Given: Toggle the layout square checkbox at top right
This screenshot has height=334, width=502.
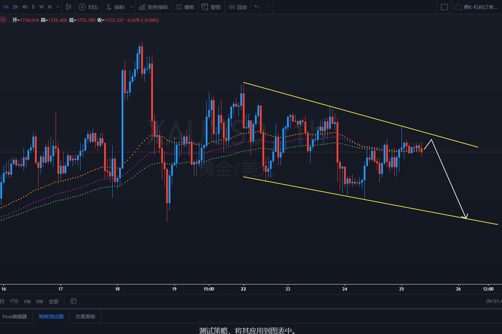Looking at the screenshot, I should pos(444,7).
